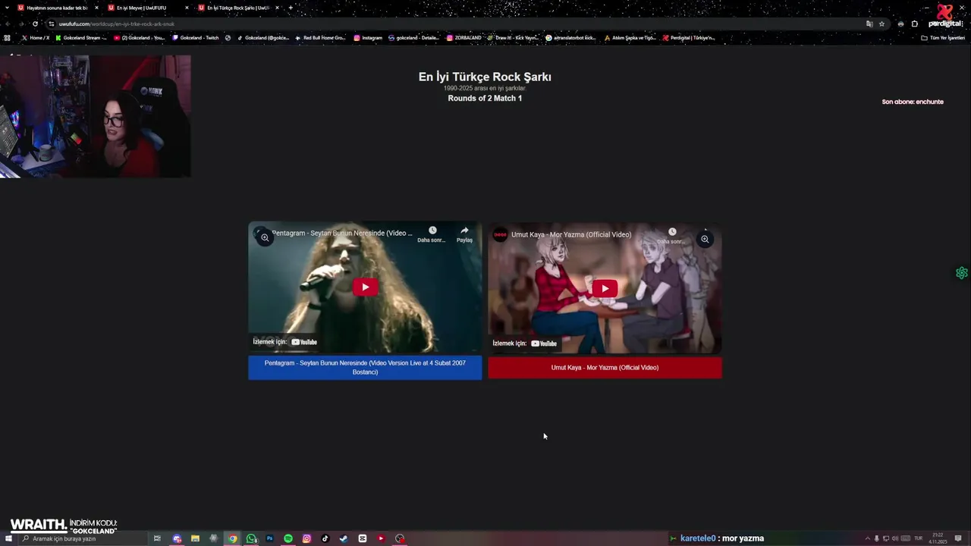Bookmark this page with star icon
The image size is (971, 546).
pos(881,24)
